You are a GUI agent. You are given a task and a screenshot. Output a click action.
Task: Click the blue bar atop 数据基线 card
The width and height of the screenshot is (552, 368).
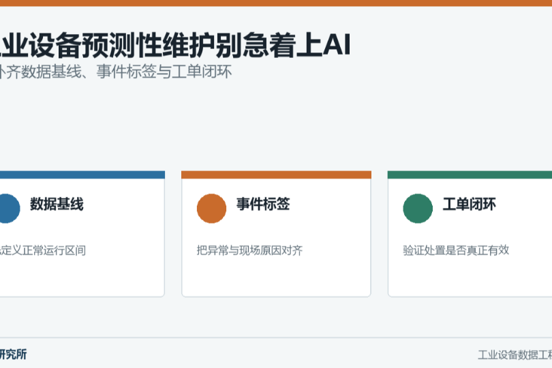coord(82,174)
